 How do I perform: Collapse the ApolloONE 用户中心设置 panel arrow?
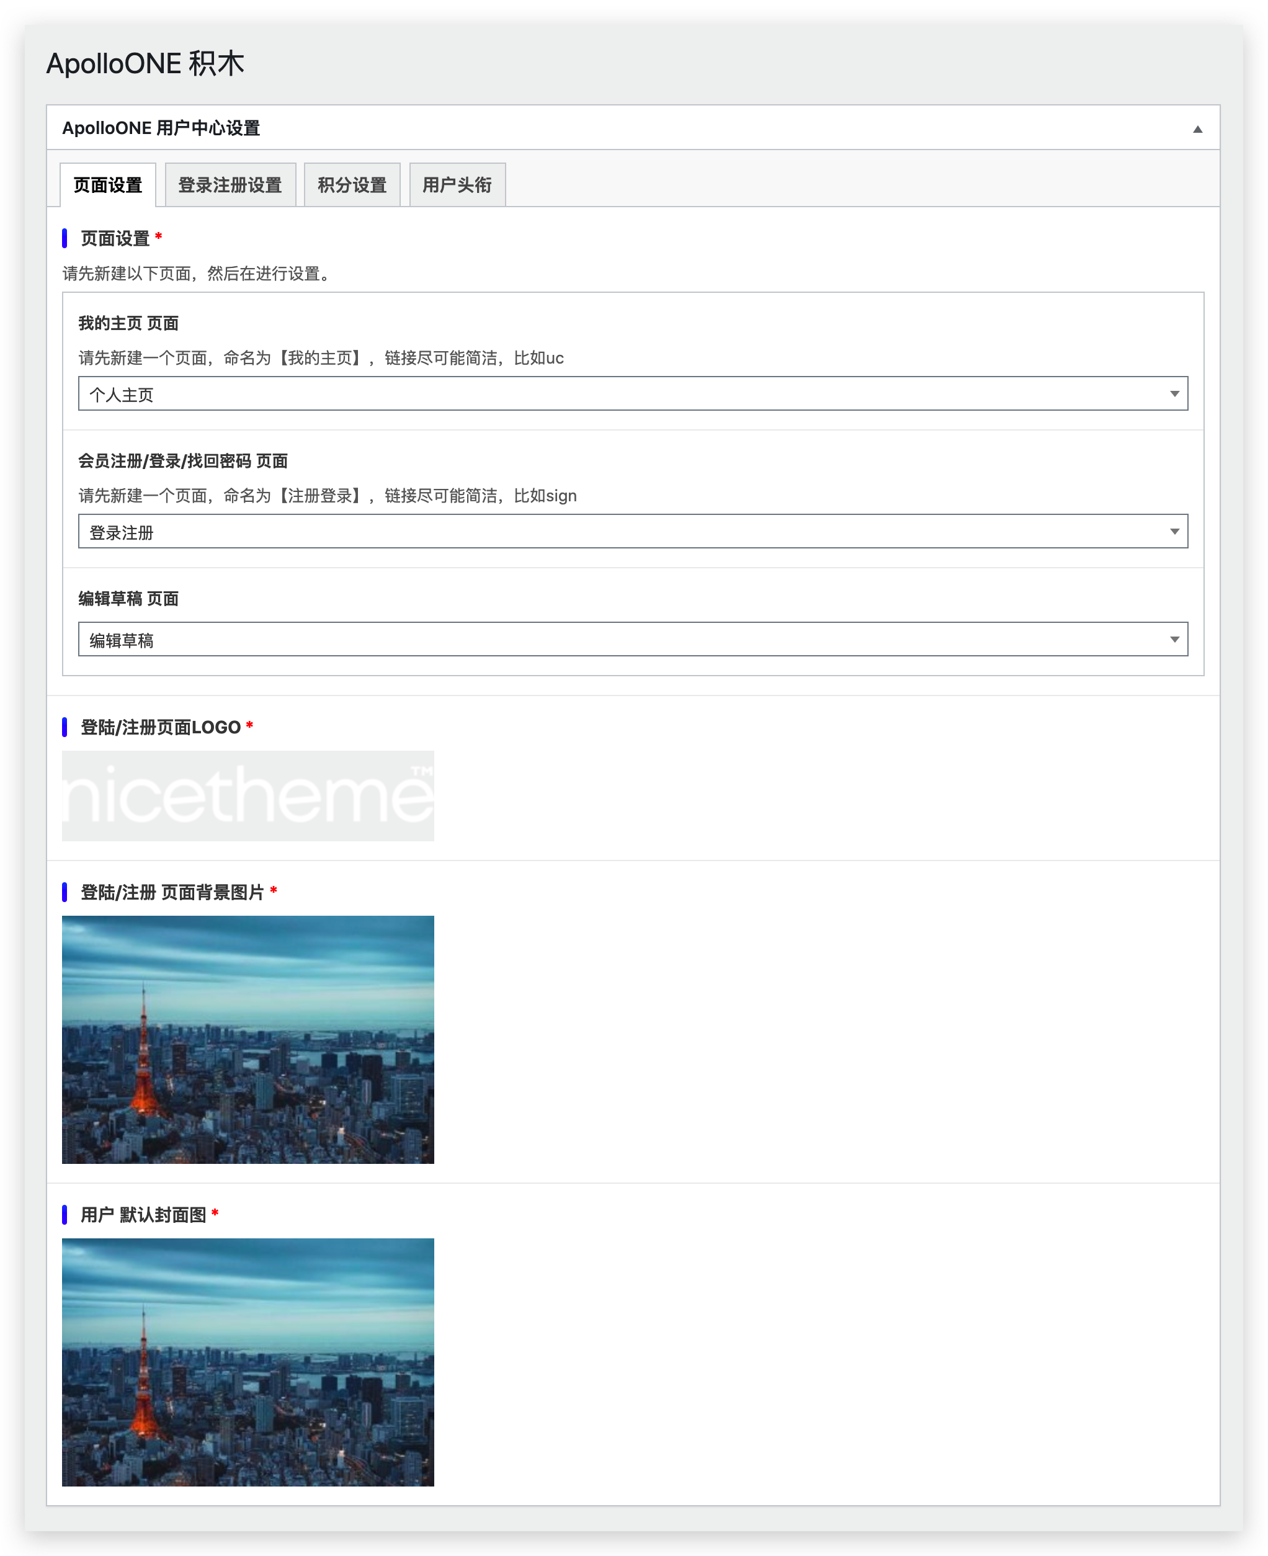tap(1197, 129)
